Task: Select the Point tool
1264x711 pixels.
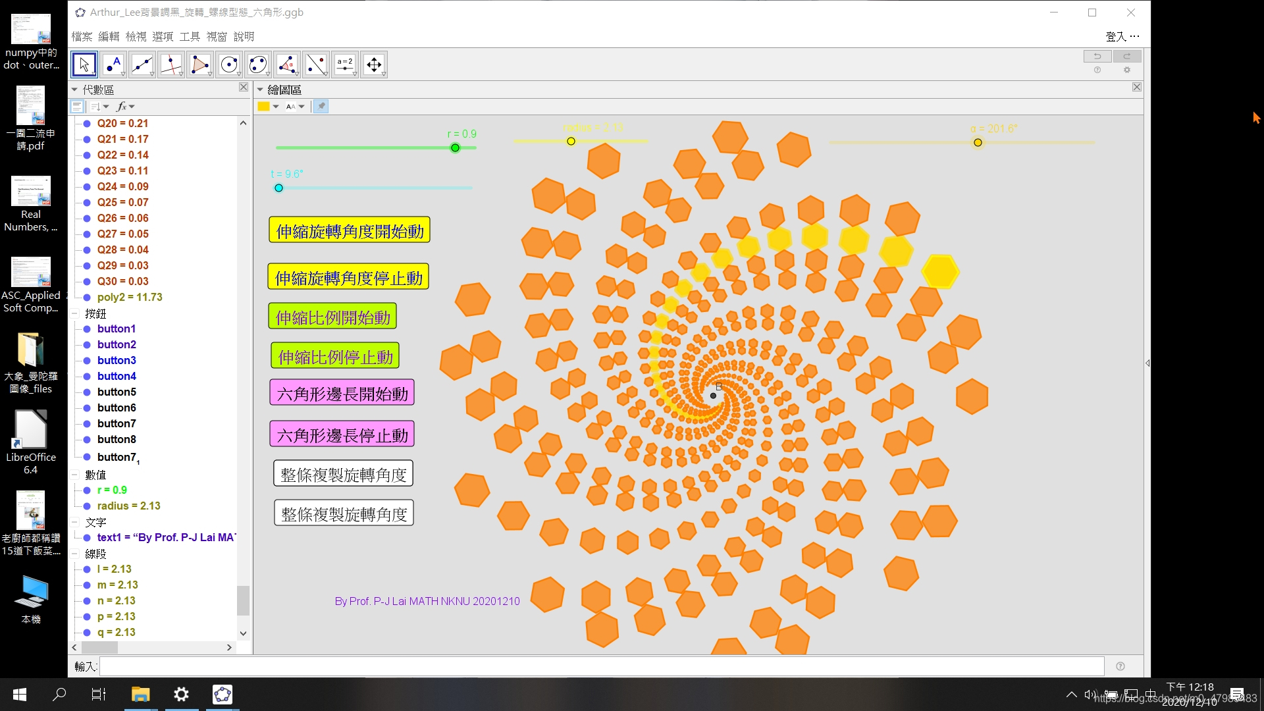Action: pos(113,65)
